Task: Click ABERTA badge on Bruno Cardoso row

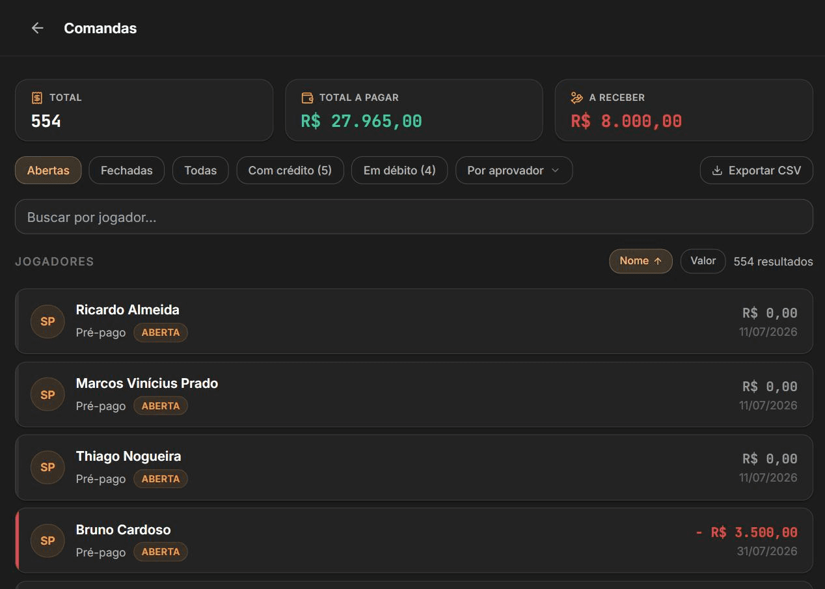Action: click(161, 552)
